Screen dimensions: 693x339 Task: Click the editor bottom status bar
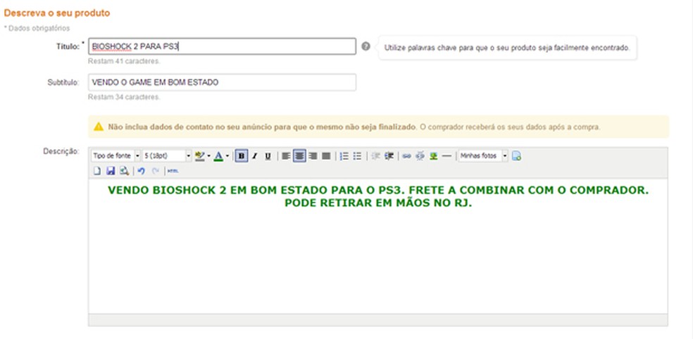coord(378,320)
